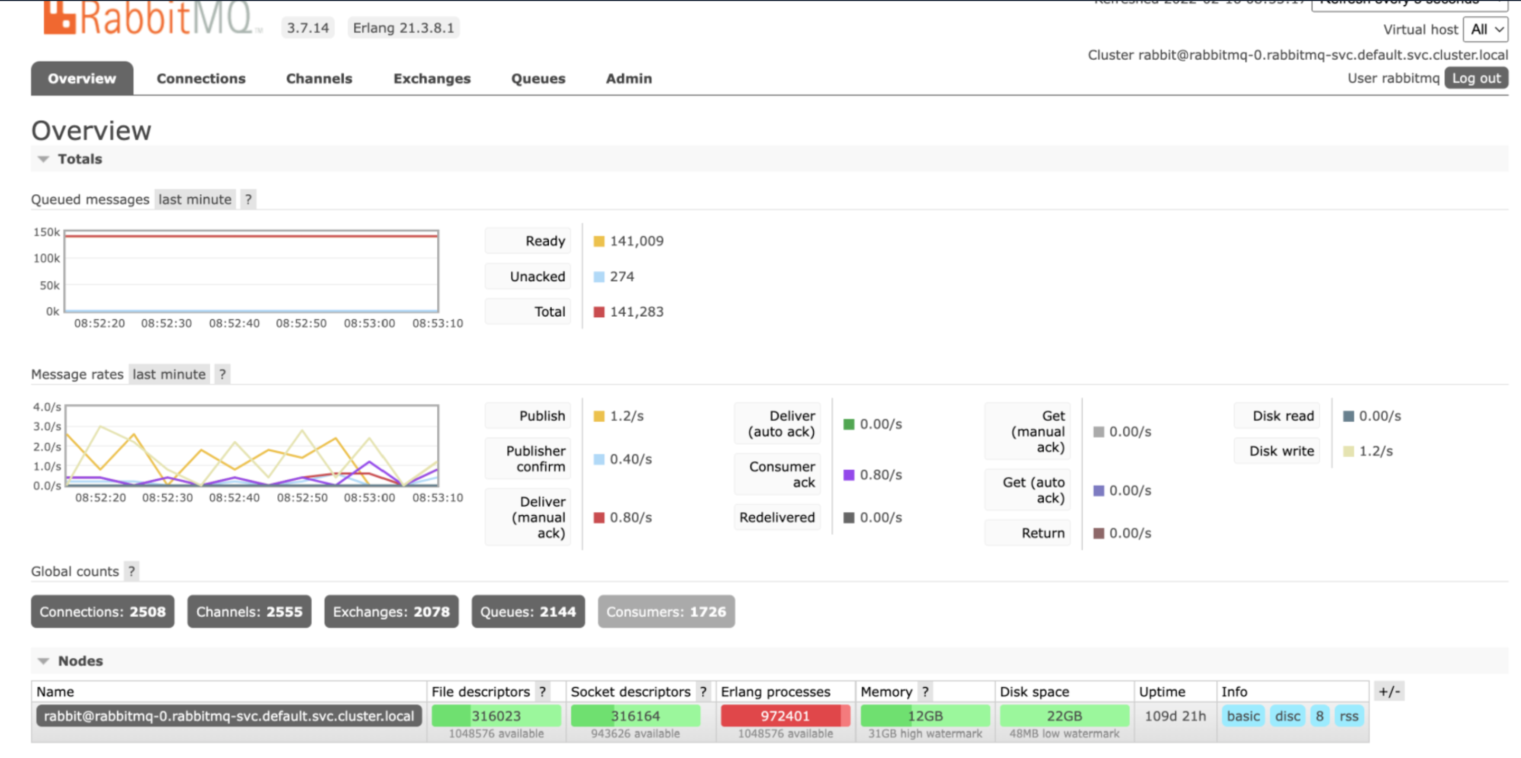Click File descriptors help question mark

(542, 692)
